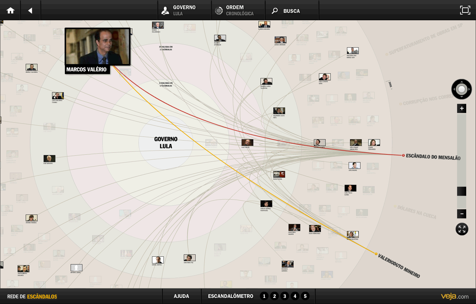Click the zoom slider handle
476x304 pixels.
461,191
